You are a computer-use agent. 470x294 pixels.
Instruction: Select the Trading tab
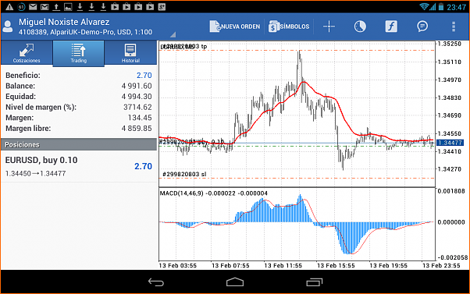[79, 53]
